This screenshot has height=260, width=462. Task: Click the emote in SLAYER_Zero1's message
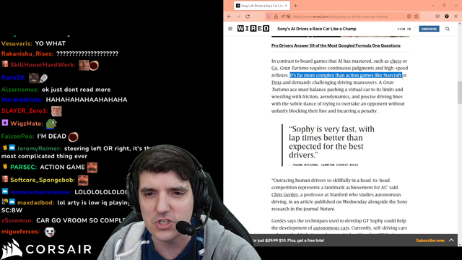coord(56,111)
